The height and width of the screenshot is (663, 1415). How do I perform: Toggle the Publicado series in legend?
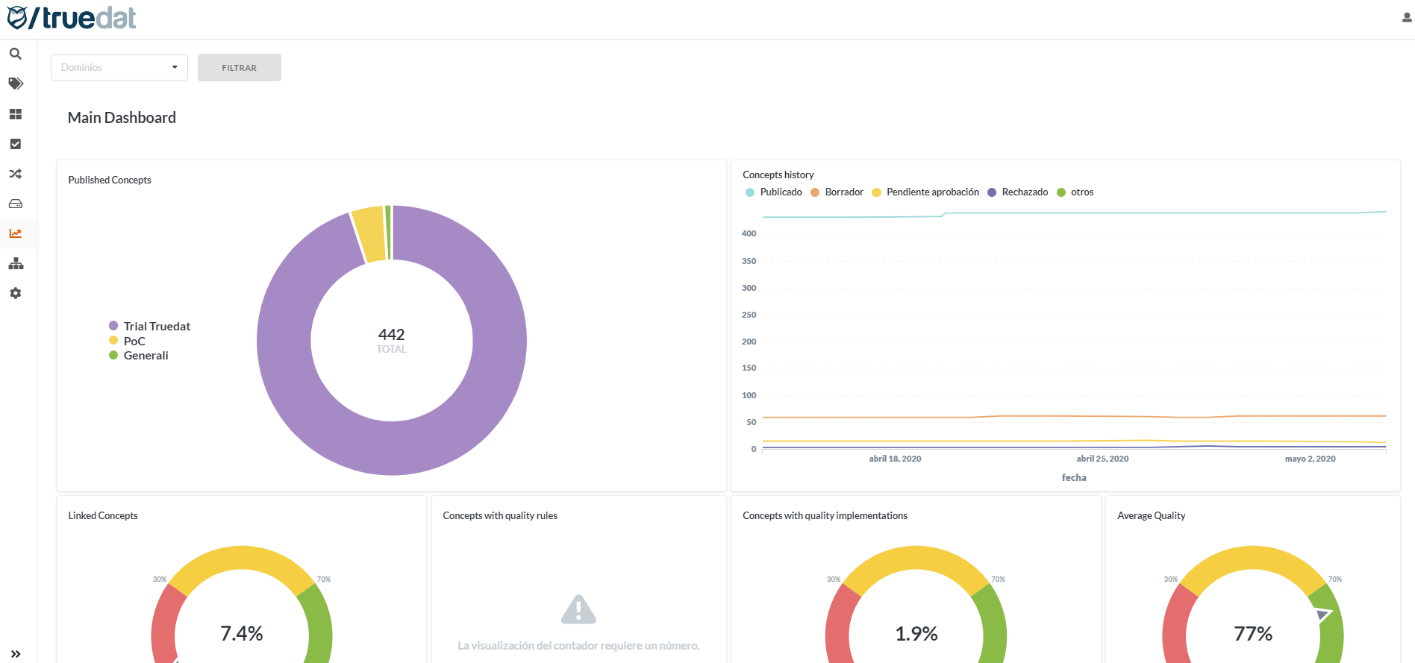click(x=774, y=192)
